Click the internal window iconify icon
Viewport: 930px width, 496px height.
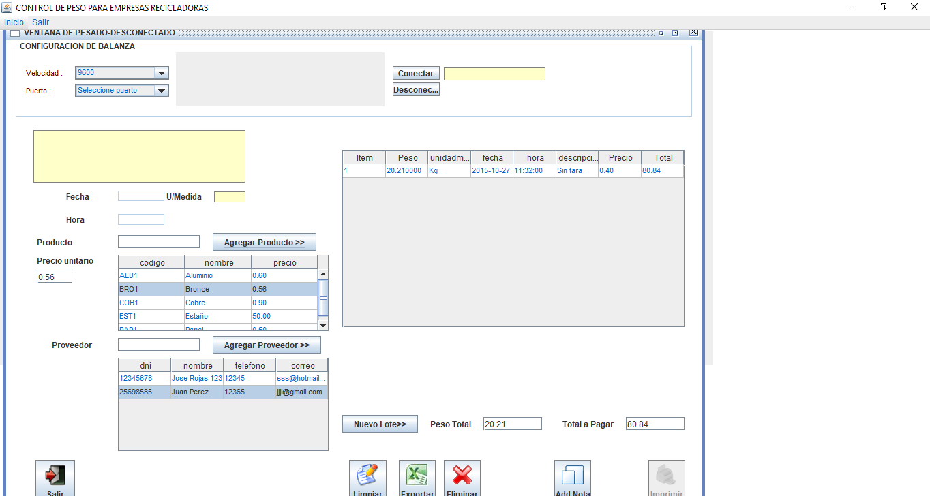[x=661, y=33]
